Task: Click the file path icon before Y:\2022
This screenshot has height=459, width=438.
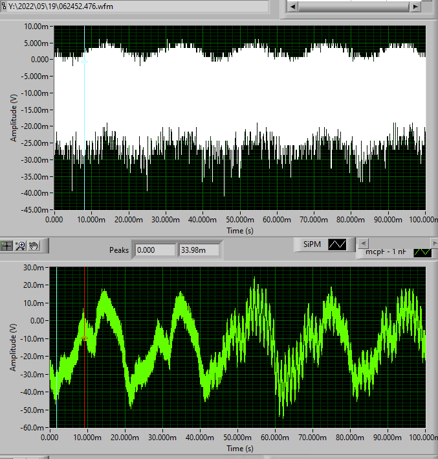Action: (4, 5)
